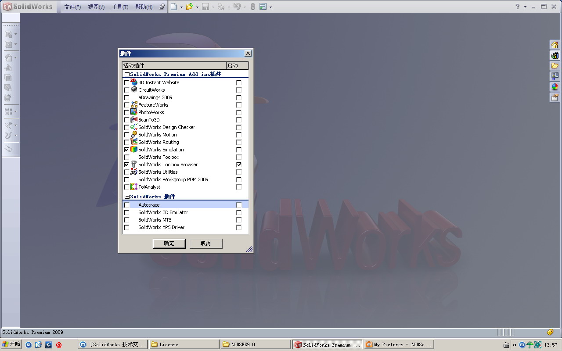Open the dropdown beside the Save icon
This screenshot has width=562, height=351.
213,7
